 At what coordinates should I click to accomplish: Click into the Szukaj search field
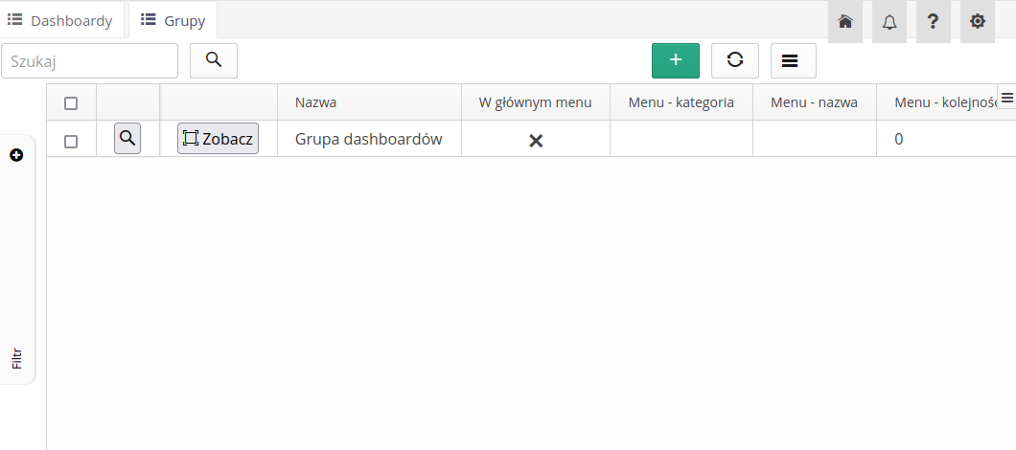click(x=90, y=60)
